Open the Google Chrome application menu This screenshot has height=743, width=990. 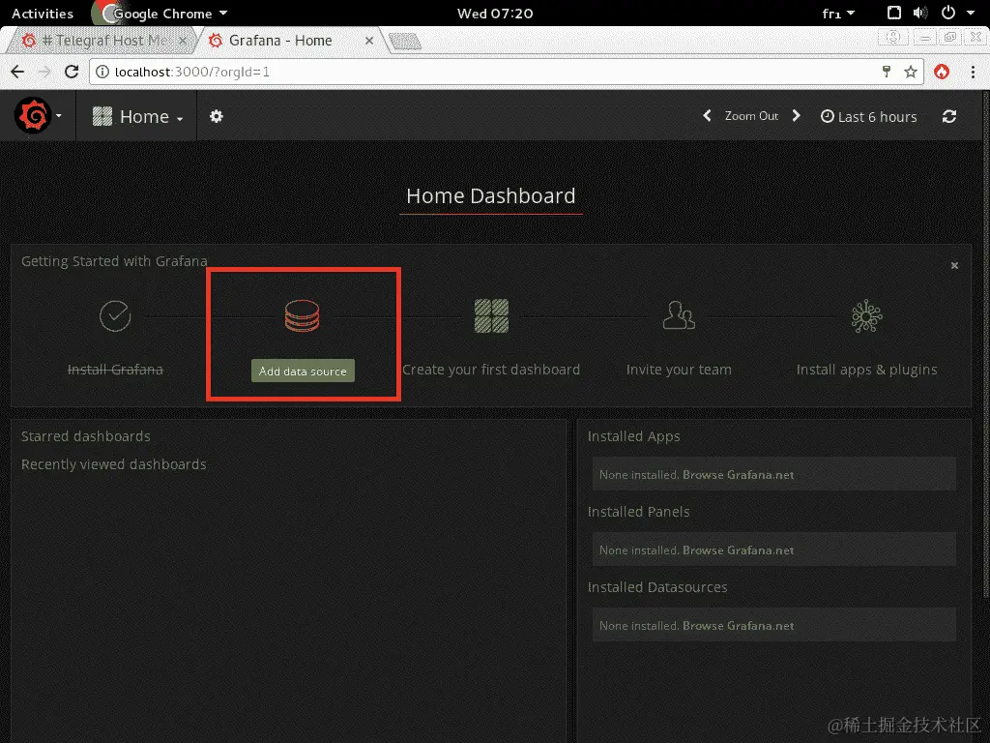pyautogui.click(x=161, y=14)
